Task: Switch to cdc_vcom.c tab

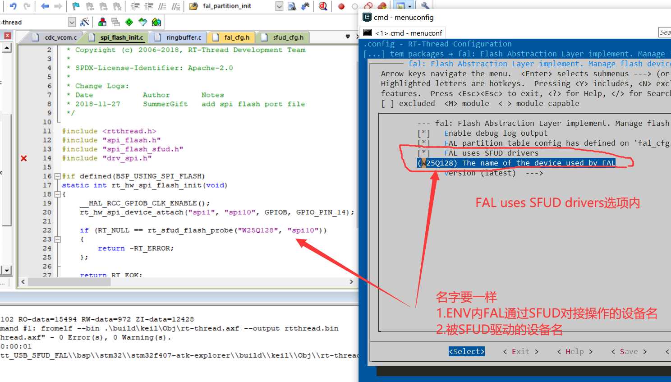Action: [55, 37]
